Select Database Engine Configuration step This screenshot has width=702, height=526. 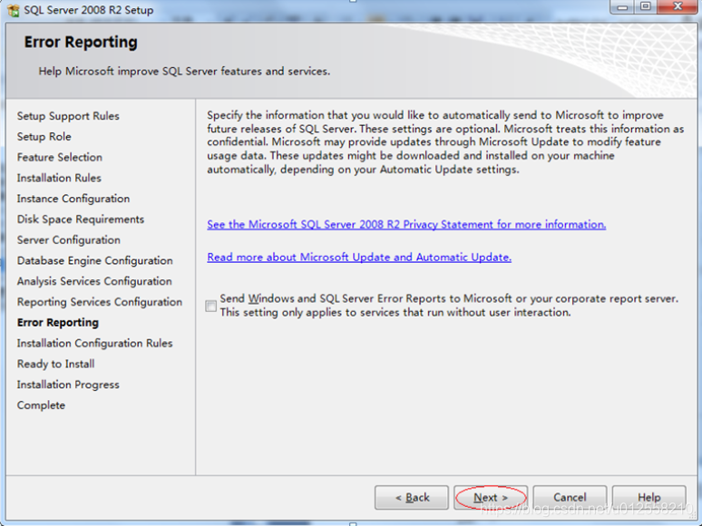(x=95, y=260)
